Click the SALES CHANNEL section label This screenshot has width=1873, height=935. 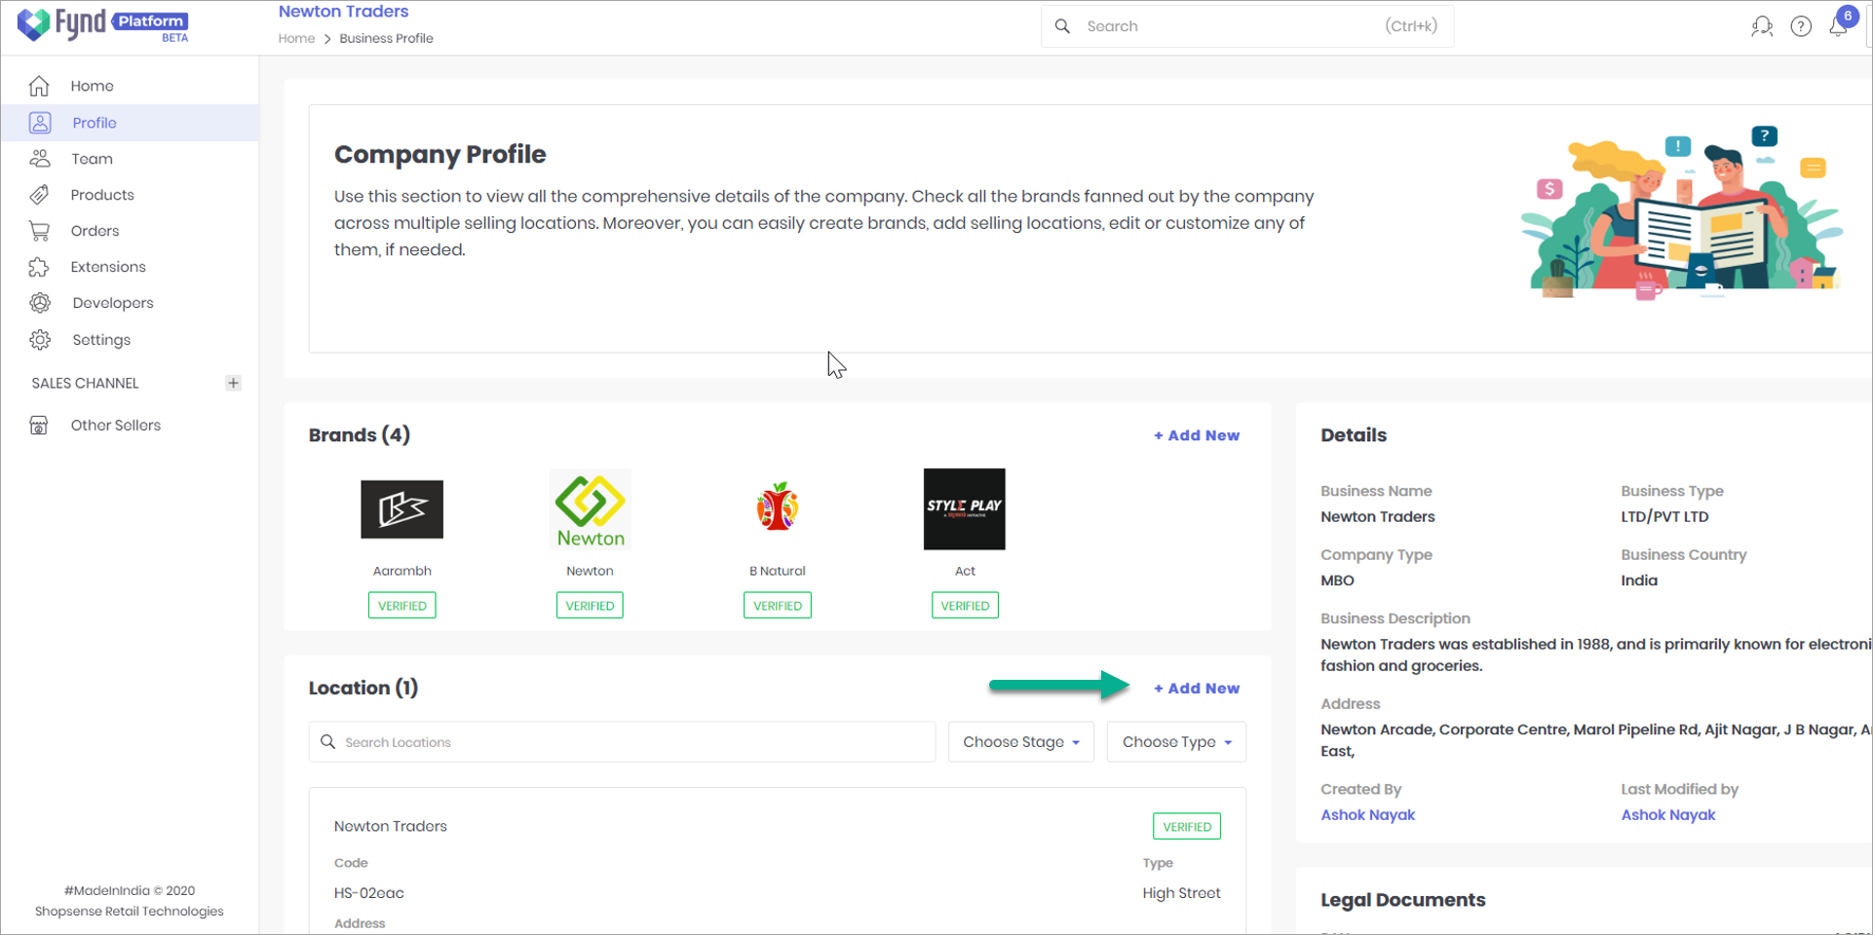click(85, 383)
